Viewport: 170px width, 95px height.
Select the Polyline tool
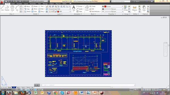pyautogui.click(x=7, y=8)
